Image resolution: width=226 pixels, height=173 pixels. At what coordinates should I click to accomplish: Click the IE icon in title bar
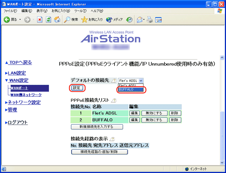coord(3,4)
